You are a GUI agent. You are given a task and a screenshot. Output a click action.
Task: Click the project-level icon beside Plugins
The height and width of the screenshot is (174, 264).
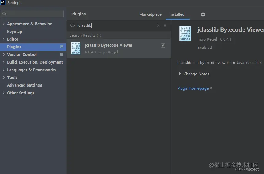coord(62,47)
